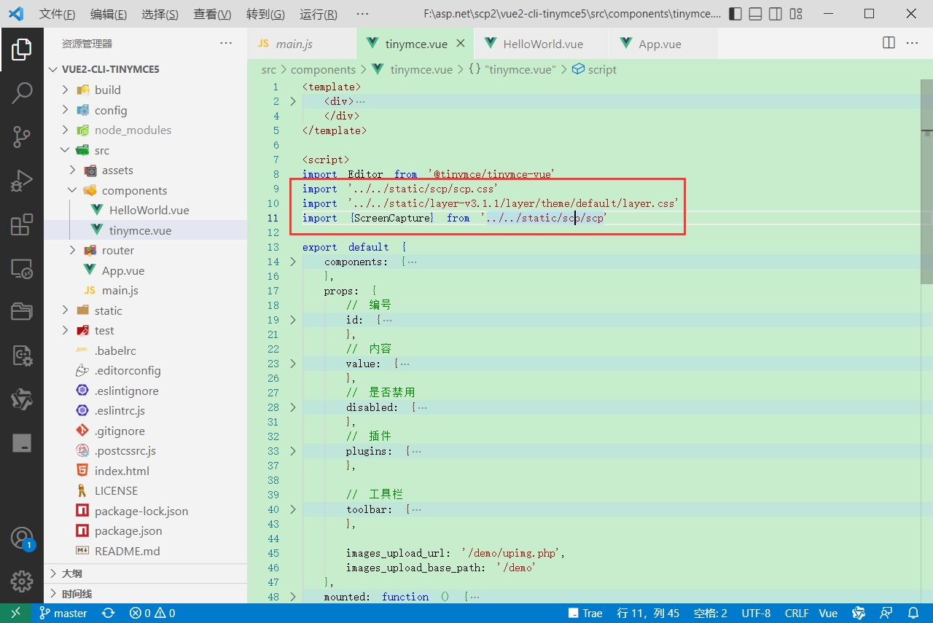
Task: Open the notifications bell in status bar
Action: point(913,613)
